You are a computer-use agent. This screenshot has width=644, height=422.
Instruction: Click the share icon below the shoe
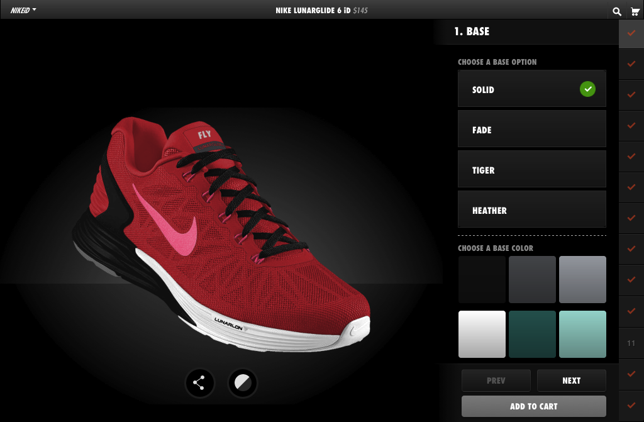coord(200,382)
